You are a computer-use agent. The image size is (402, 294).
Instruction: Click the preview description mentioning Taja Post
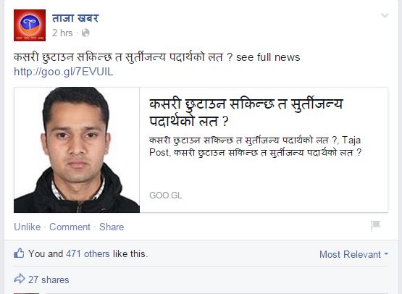tap(256, 146)
